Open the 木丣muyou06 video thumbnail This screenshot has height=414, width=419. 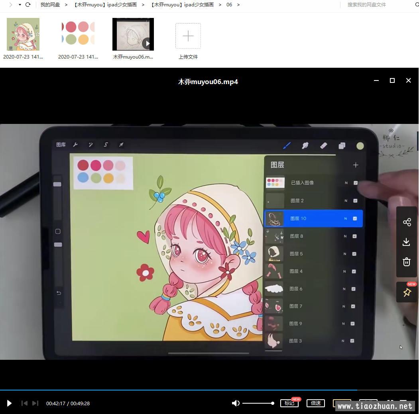(133, 34)
